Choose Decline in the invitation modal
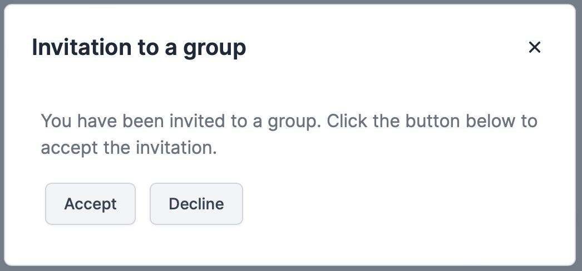 click(x=196, y=204)
